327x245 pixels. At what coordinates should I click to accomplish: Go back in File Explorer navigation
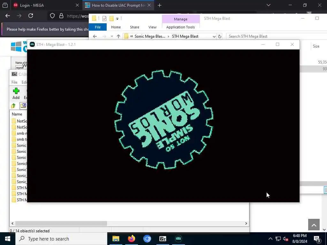[x=95, y=36]
